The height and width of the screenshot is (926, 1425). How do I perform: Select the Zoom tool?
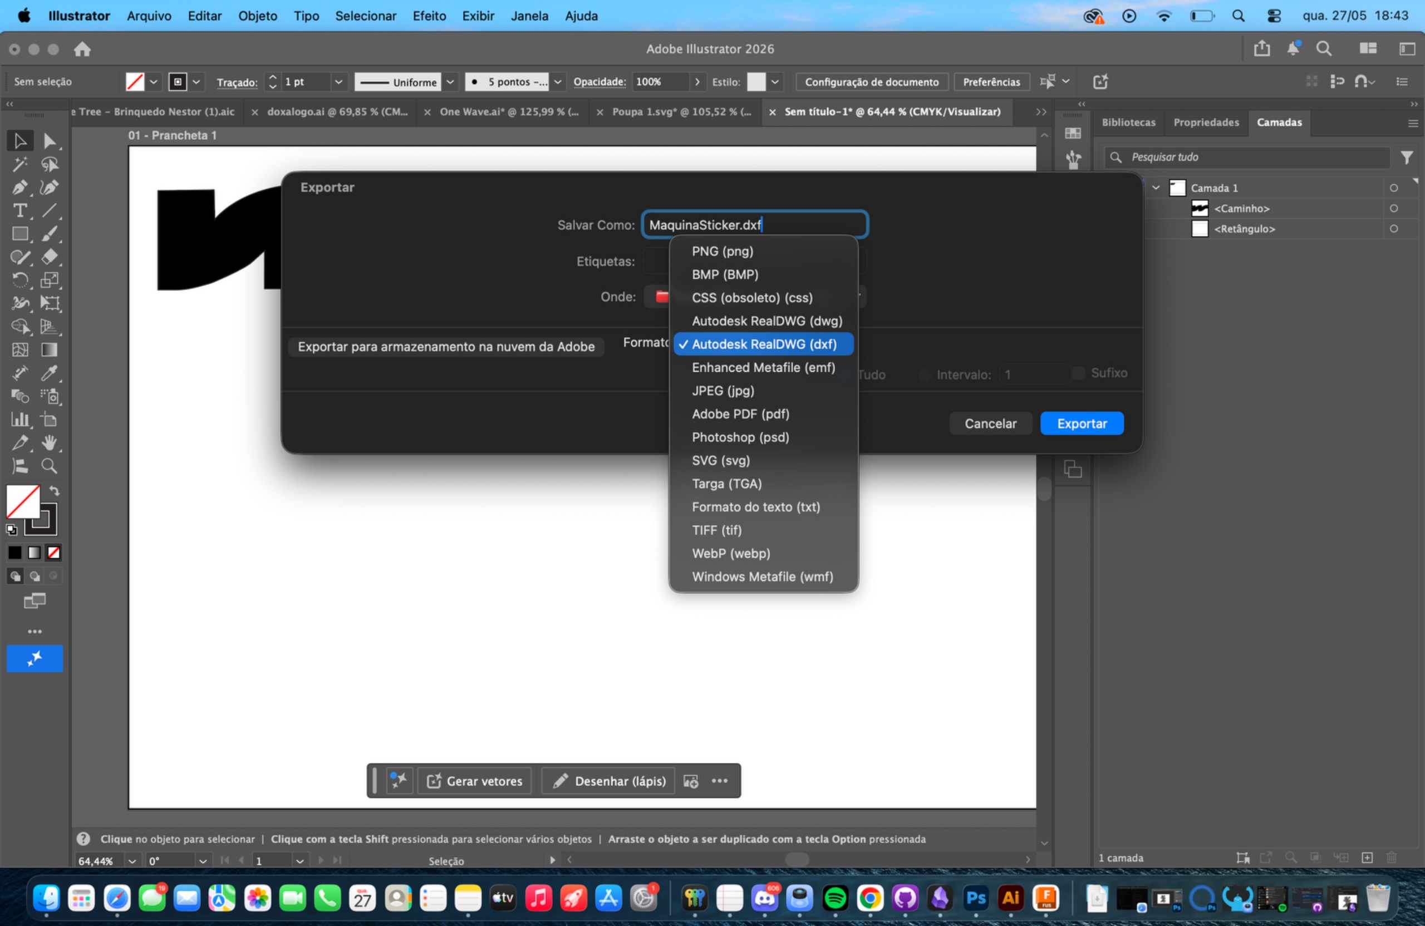pos(50,466)
